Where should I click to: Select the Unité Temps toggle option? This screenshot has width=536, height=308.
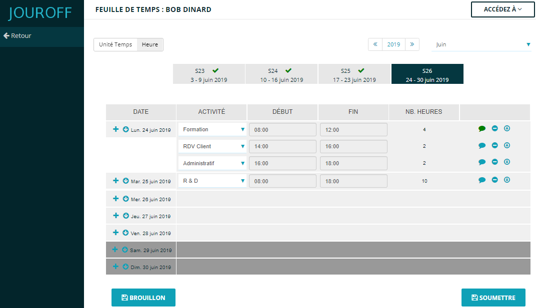click(x=115, y=44)
